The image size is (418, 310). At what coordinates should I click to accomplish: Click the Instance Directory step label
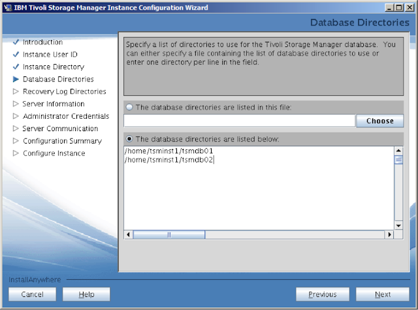click(x=54, y=67)
